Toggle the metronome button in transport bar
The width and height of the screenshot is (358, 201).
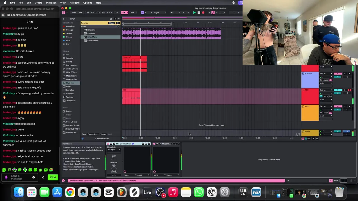(x=124, y=13)
